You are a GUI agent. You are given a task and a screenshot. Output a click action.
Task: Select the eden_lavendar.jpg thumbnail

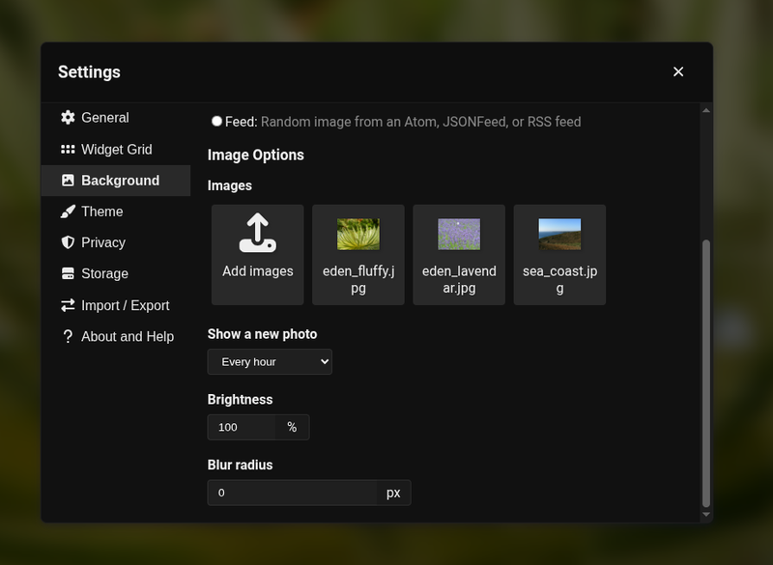459,234
